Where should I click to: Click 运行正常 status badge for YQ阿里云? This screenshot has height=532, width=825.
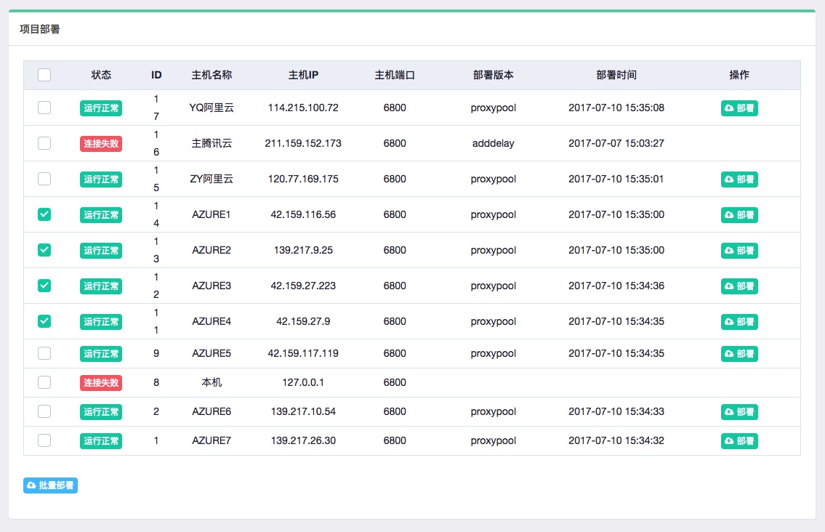coord(101,108)
